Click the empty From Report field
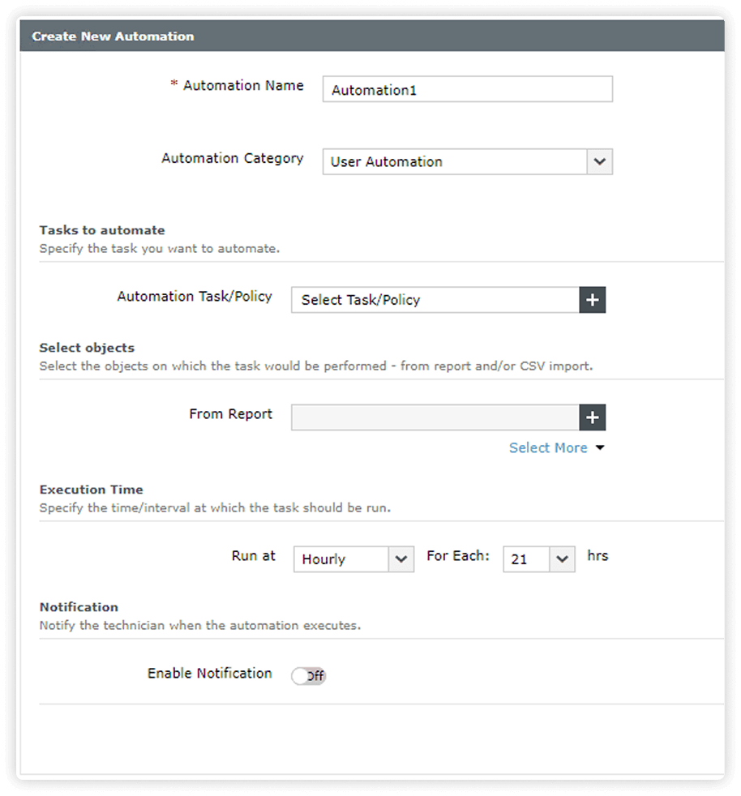 tap(435, 417)
